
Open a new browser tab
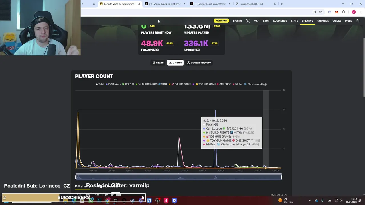[281, 4]
